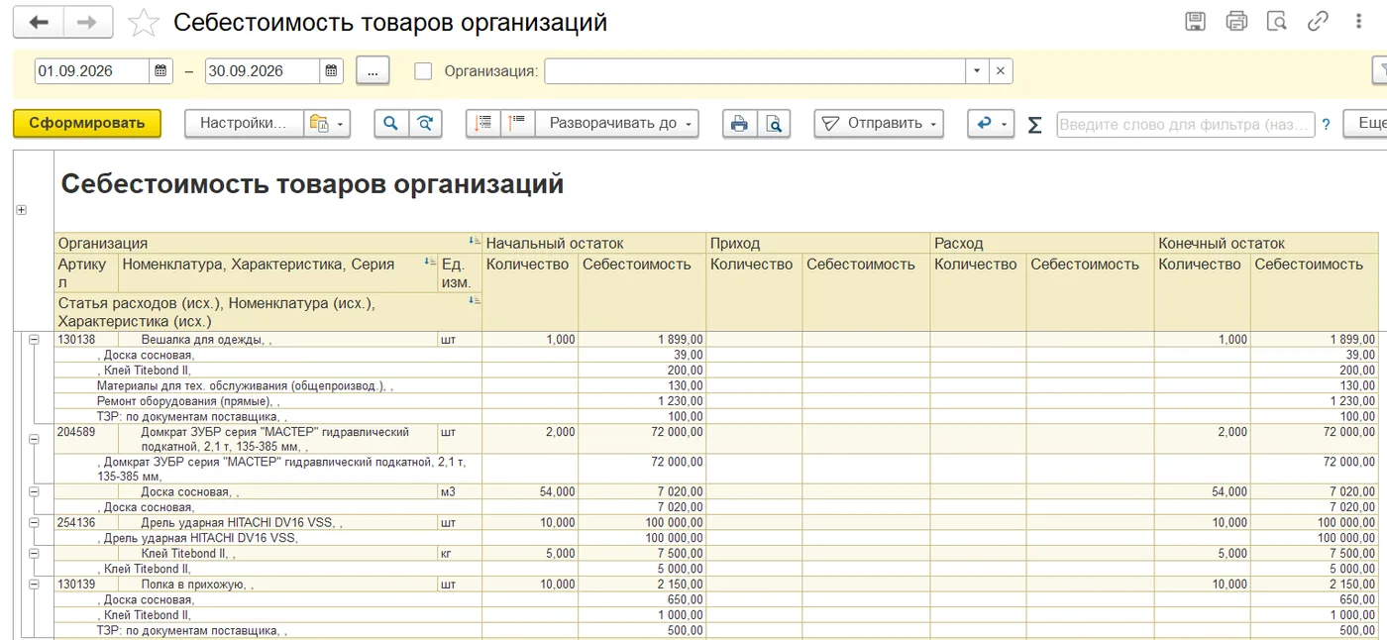Click the find magnifier icon in toolbar

tap(391, 123)
